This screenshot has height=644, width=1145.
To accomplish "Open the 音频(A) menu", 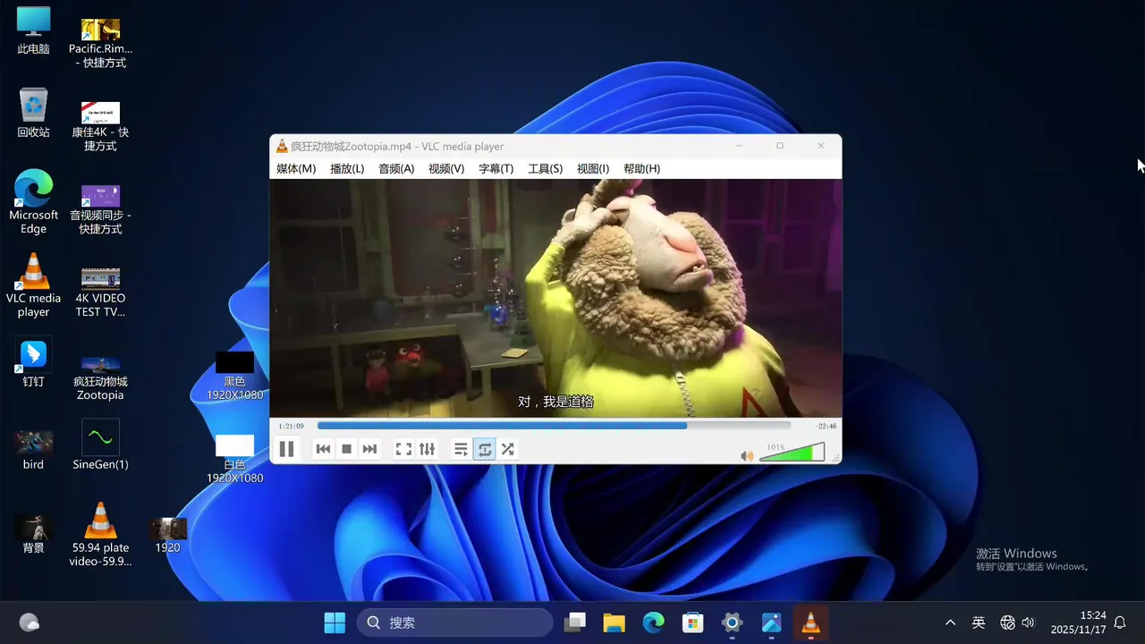I will [x=396, y=169].
